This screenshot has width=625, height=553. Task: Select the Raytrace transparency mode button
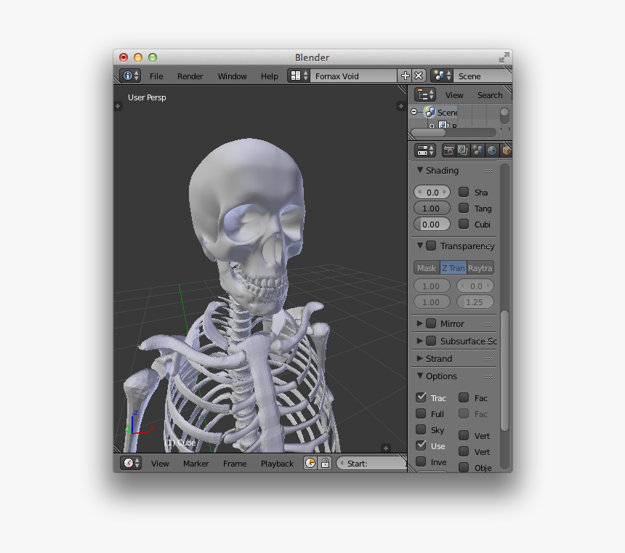coord(480,268)
